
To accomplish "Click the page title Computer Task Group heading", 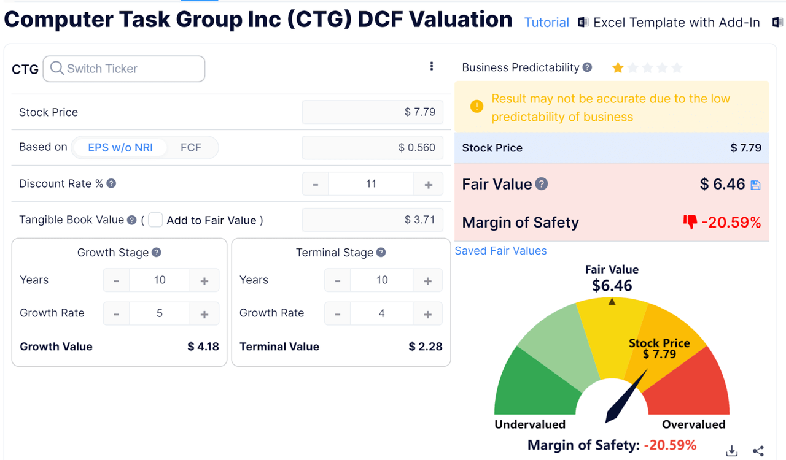I will click(259, 20).
